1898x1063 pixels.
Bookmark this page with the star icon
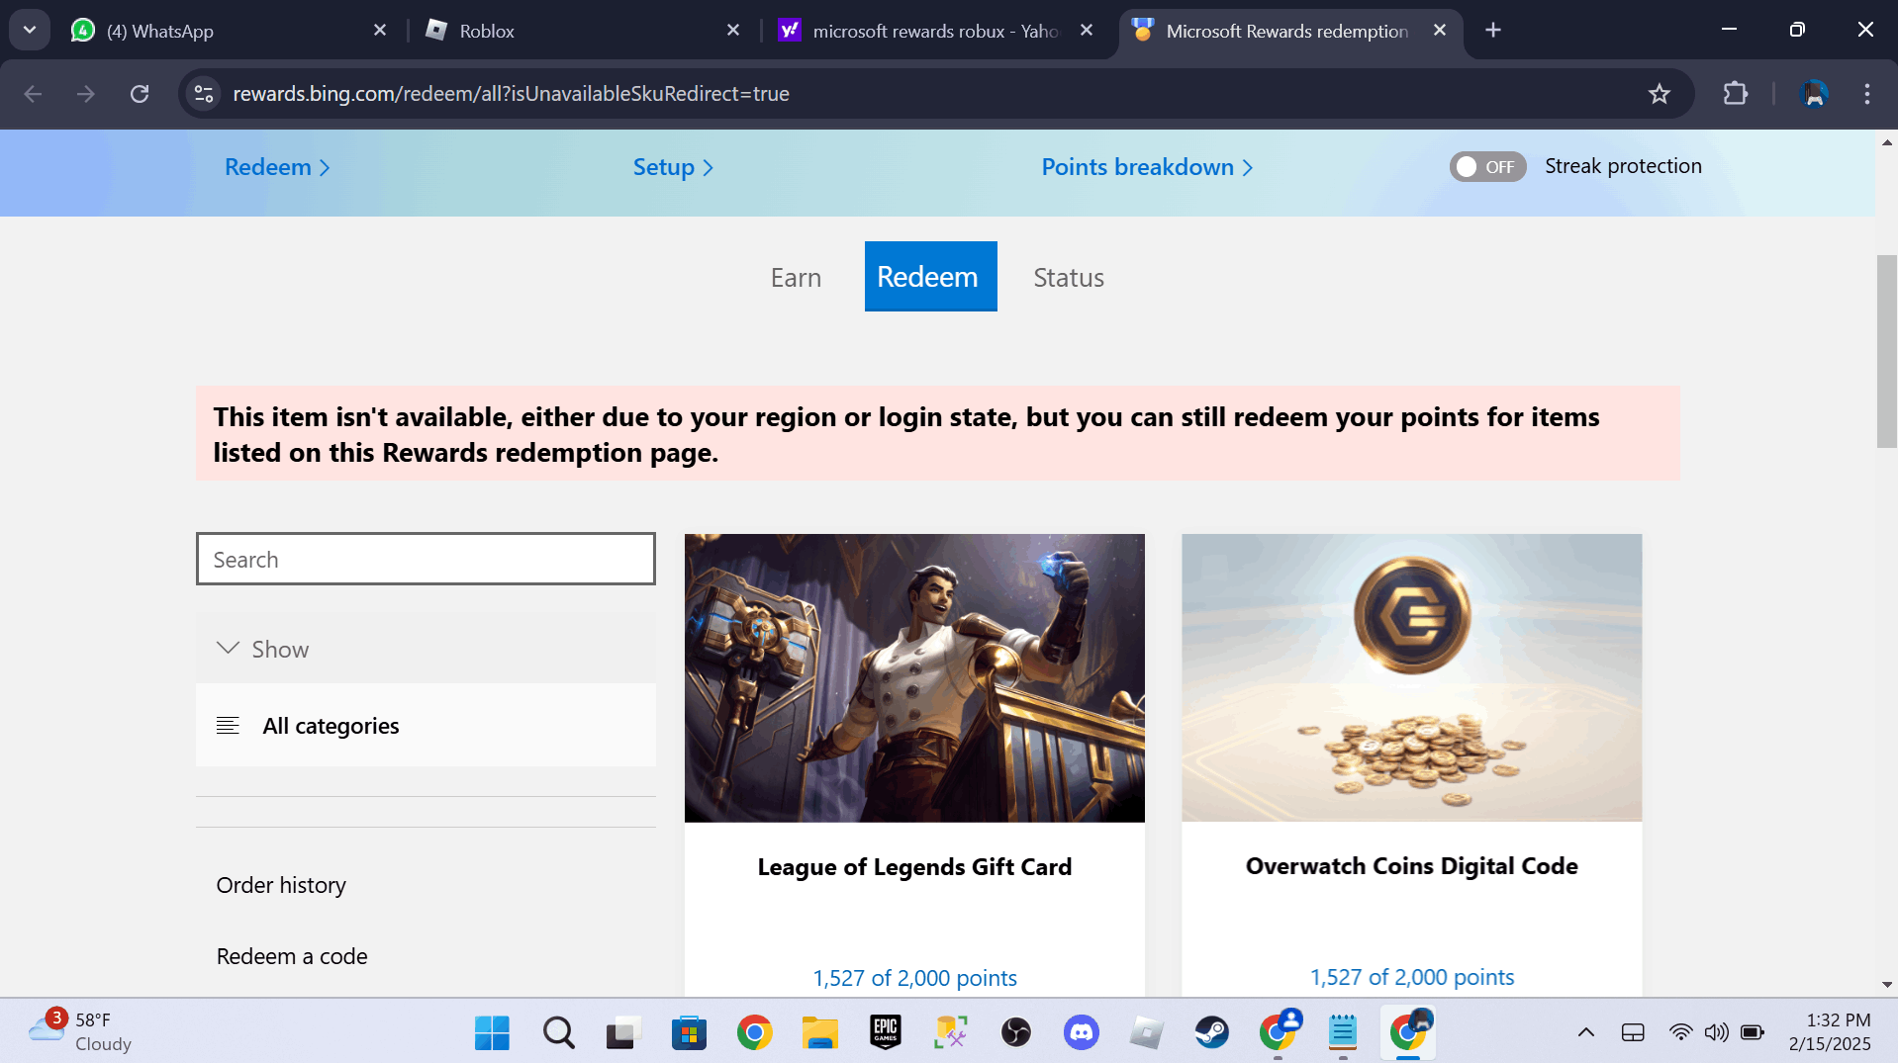click(x=1660, y=94)
